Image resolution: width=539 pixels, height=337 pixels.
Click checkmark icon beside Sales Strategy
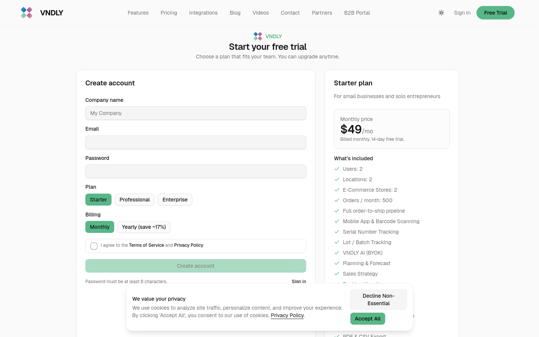point(337,274)
